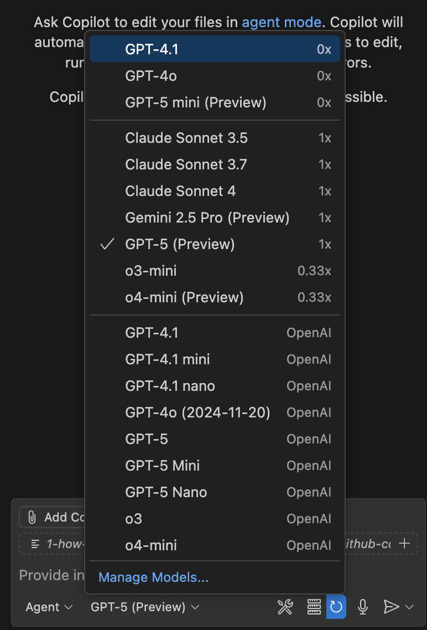This screenshot has width=427, height=630.
Task: Select OpenAI GPT-5 Nano entry
Action: click(215, 492)
